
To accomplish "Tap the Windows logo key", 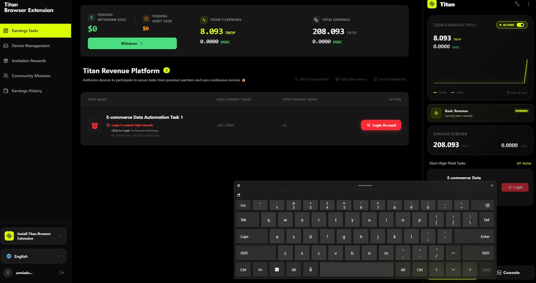I will [x=277, y=270].
